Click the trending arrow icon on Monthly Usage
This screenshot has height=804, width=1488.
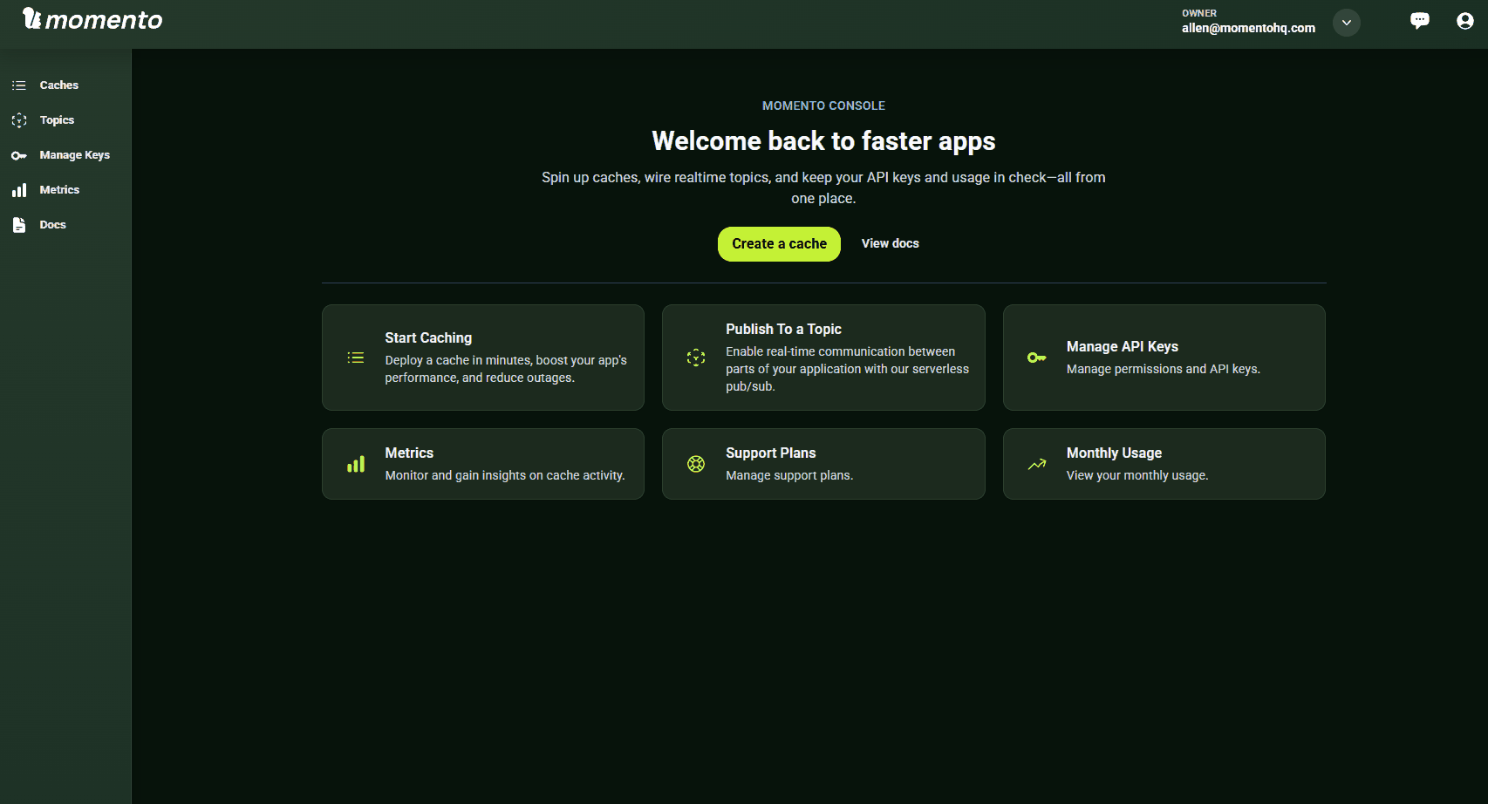[x=1036, y=464]
